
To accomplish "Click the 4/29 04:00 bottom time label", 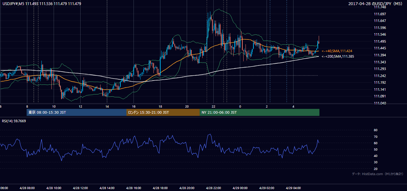I will coord(293,188).
